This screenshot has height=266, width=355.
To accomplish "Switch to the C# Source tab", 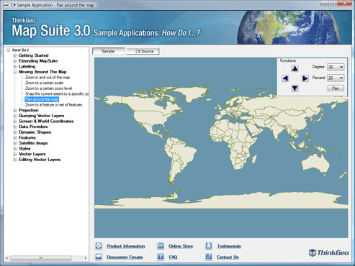I will 143,51.
